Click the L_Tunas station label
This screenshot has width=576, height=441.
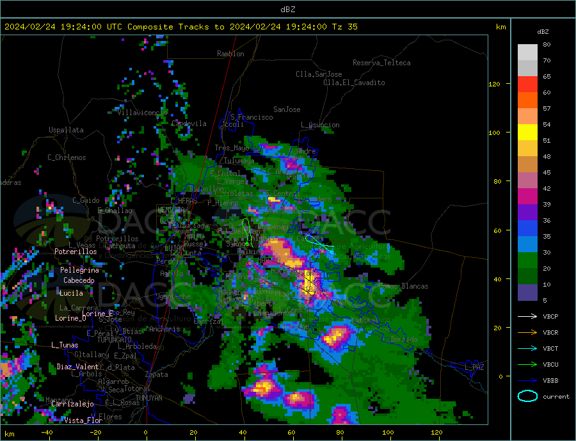tap(65, 345)
